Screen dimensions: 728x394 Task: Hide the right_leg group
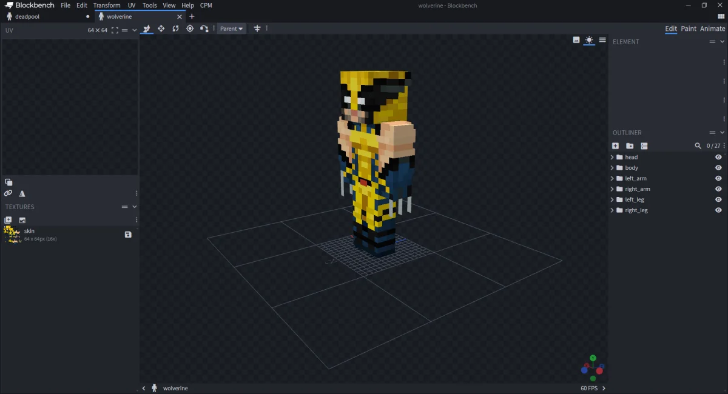point(718,210)
